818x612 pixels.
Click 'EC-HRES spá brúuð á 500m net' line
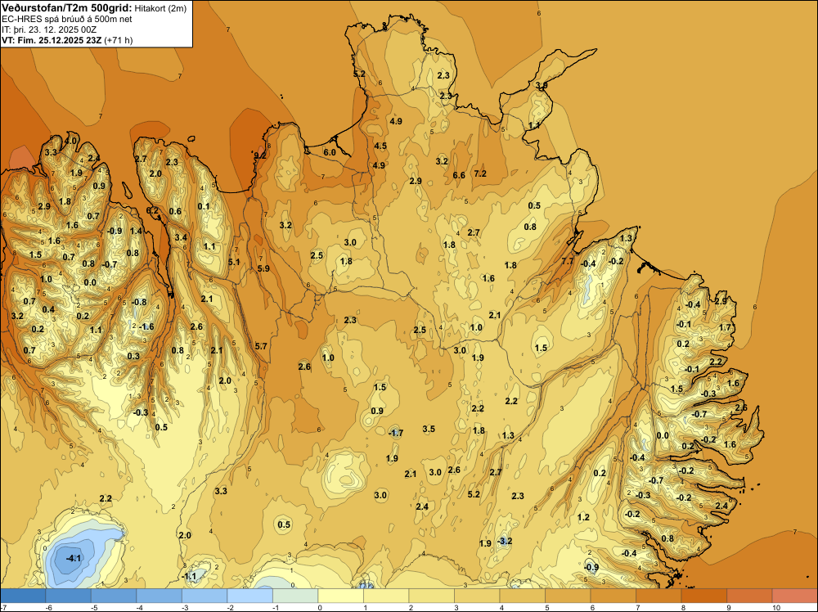click(x=67, y=19)
